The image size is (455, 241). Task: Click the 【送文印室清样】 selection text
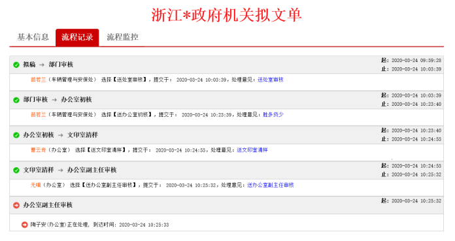(x=106, y=150)
